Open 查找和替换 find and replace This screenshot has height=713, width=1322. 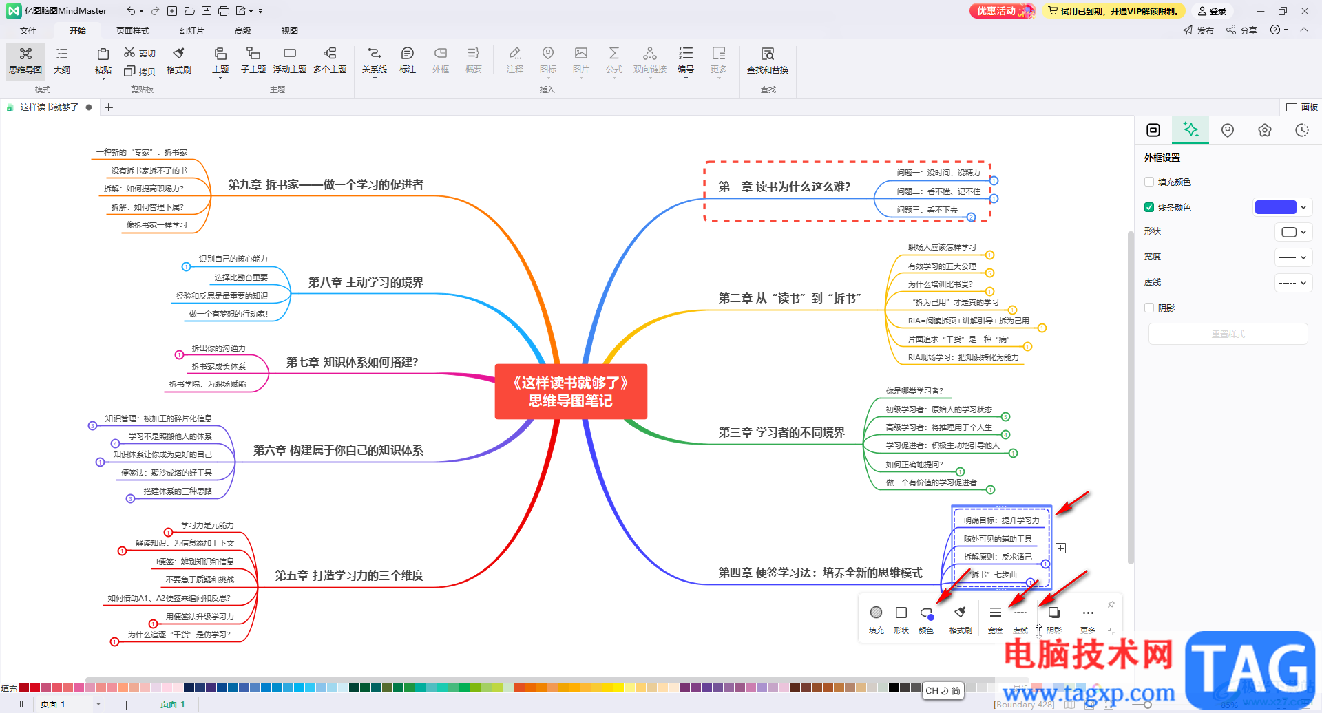pos(768,61)
